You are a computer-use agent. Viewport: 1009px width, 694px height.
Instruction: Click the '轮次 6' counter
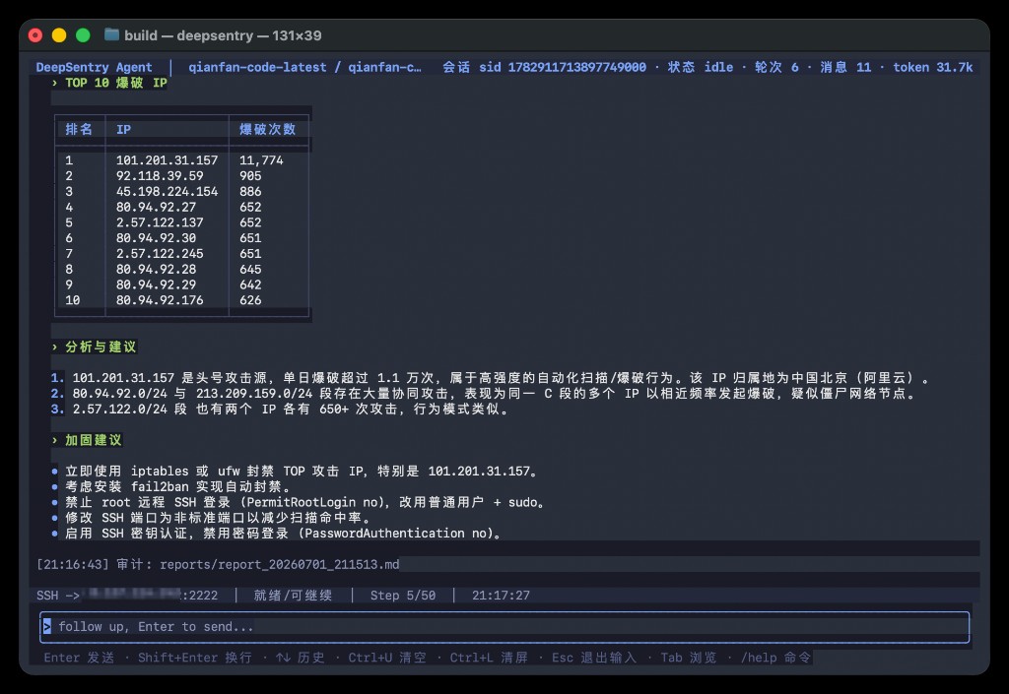tap(776, 67)
